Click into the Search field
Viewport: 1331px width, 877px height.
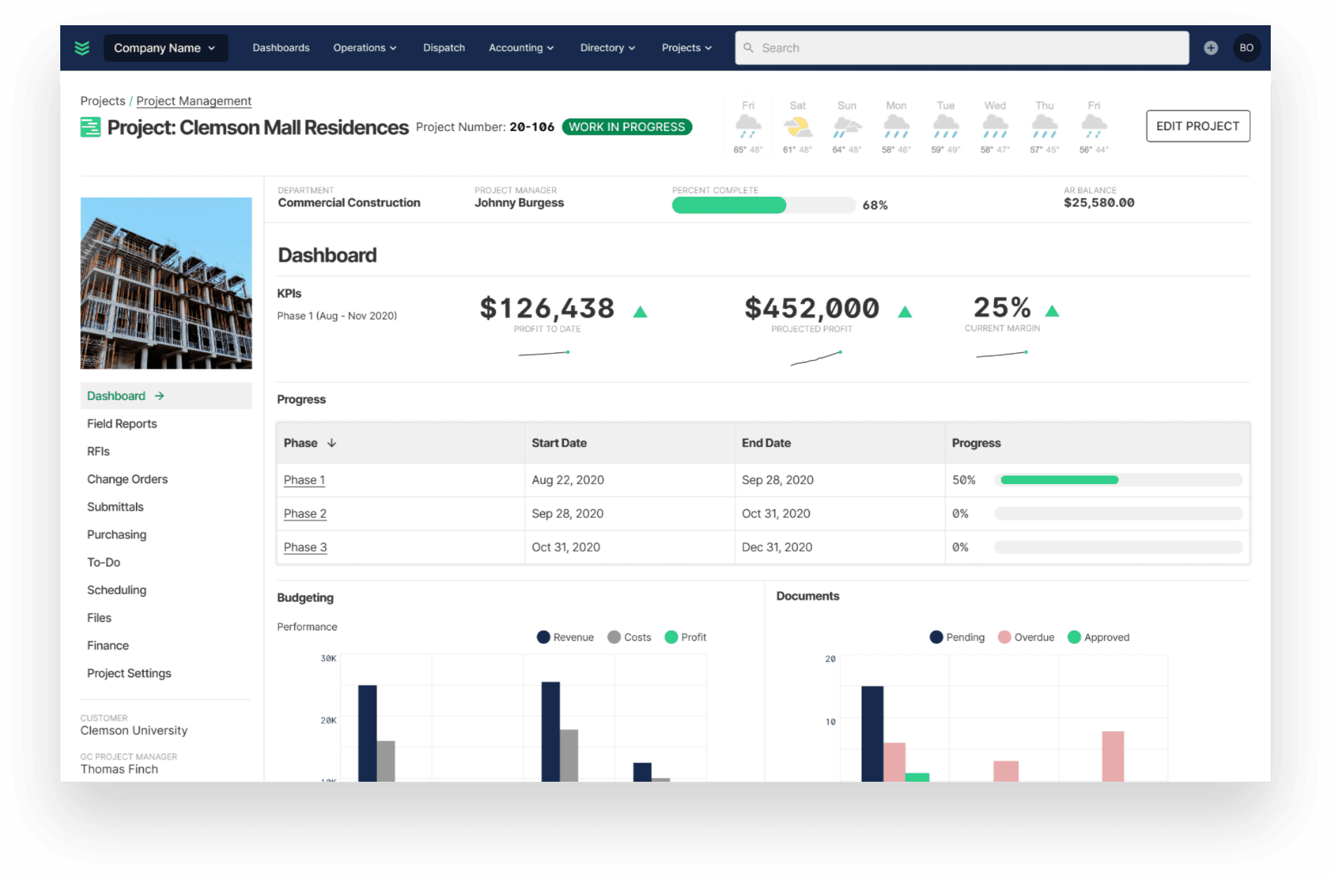tap(962, 48)
